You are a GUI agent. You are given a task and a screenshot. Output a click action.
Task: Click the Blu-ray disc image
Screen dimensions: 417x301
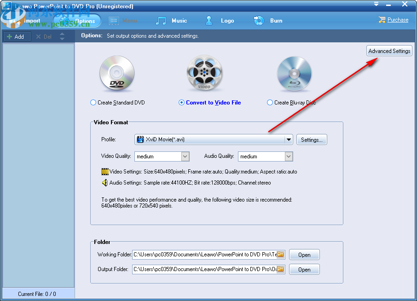point(294,73)
